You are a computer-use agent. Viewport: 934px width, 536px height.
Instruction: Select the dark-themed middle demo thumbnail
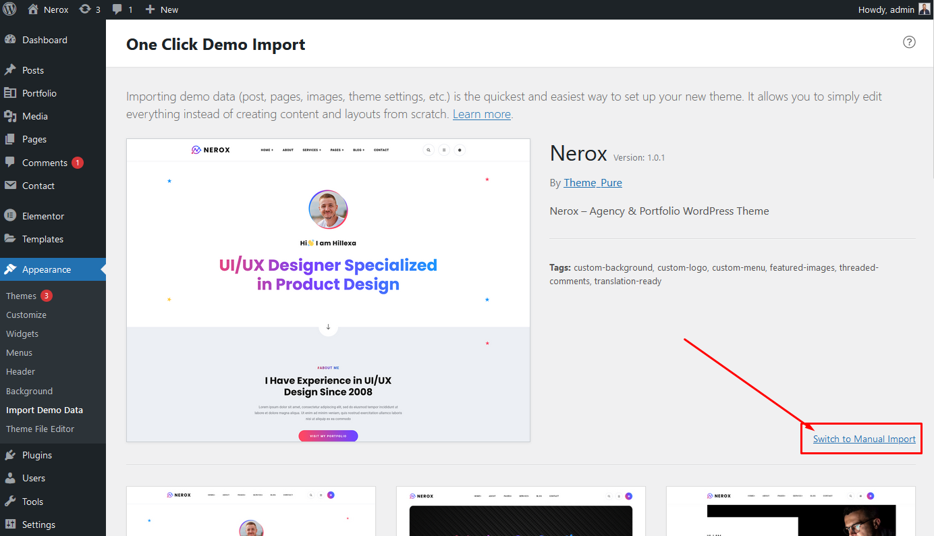(521, 511)
